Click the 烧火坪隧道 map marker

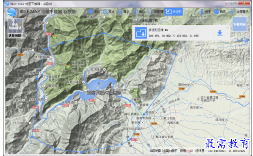click(x=51, y=57)
